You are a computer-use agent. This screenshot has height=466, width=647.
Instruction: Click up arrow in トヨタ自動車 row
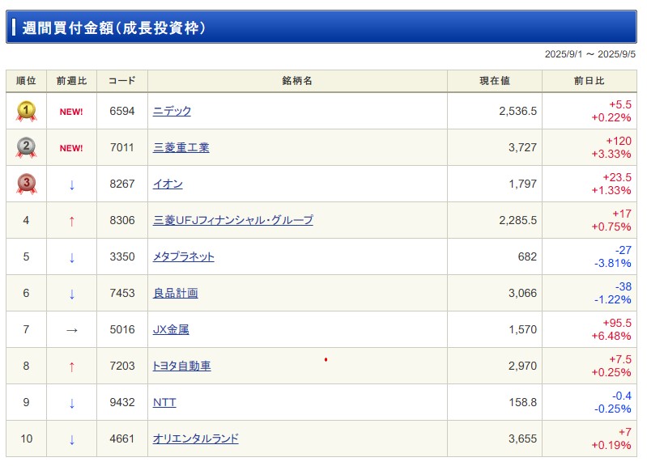(x=72, y=366)
